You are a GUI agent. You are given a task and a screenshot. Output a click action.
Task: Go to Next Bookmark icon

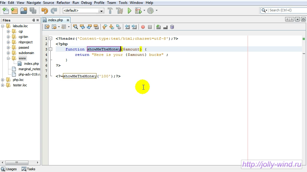point(112,27)
